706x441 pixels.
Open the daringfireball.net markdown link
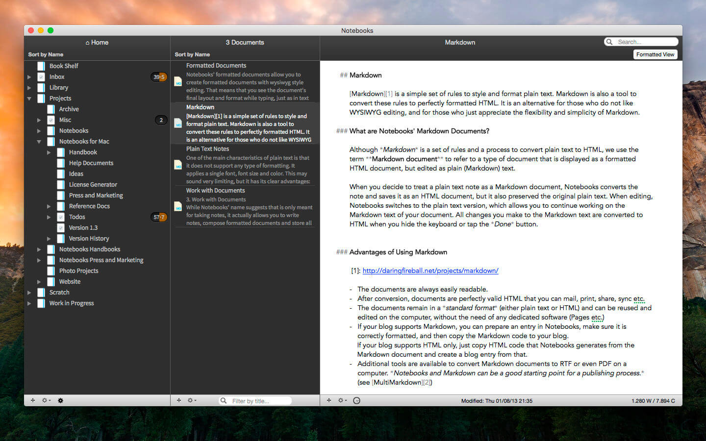(430, 270)
